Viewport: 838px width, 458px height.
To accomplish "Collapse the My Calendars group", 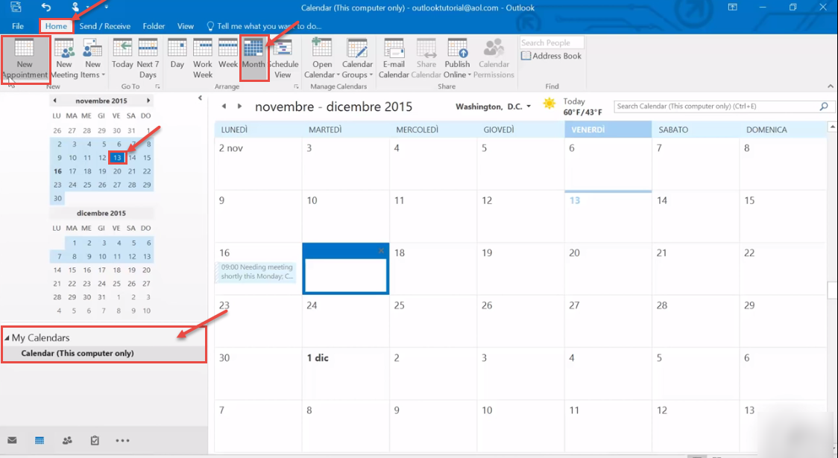I will (7, 338).
